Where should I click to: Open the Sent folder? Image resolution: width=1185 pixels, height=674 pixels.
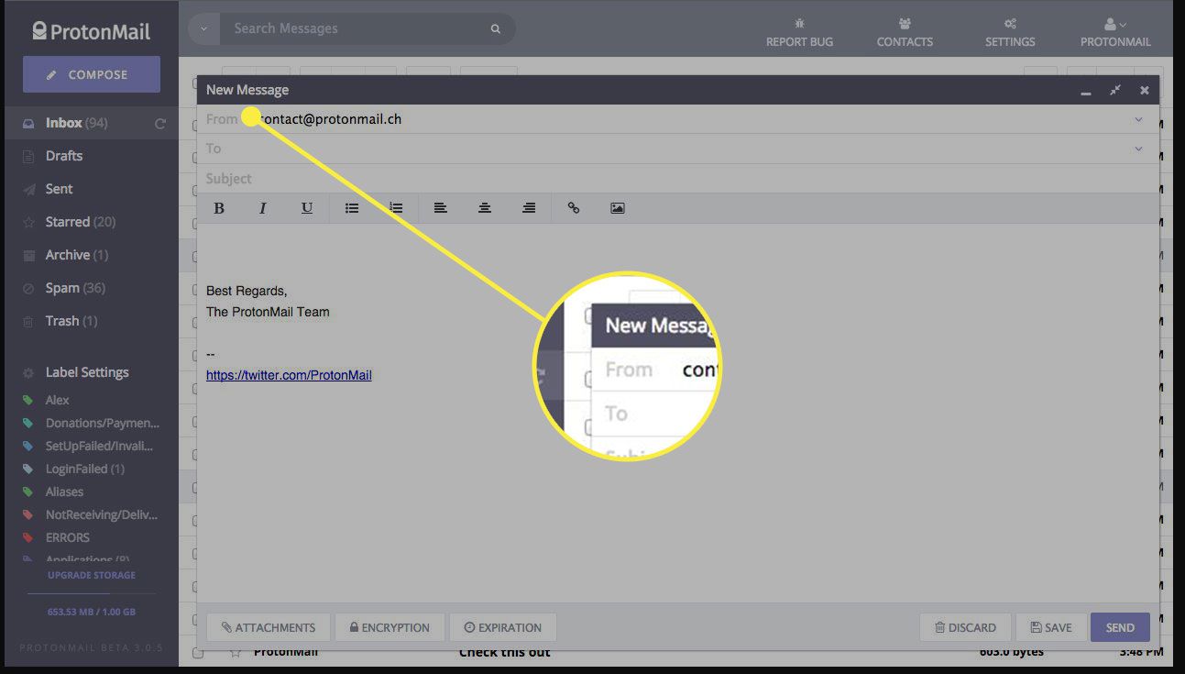click(x=60, y=189)
